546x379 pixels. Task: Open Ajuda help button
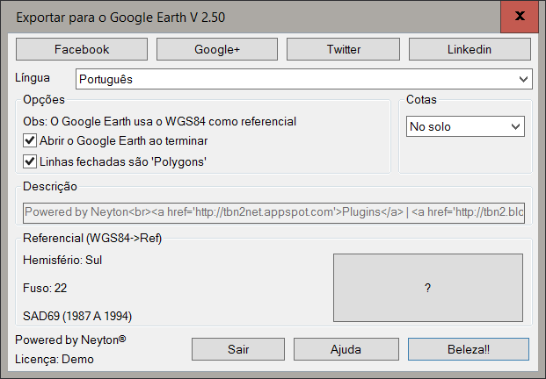[346, 349]
